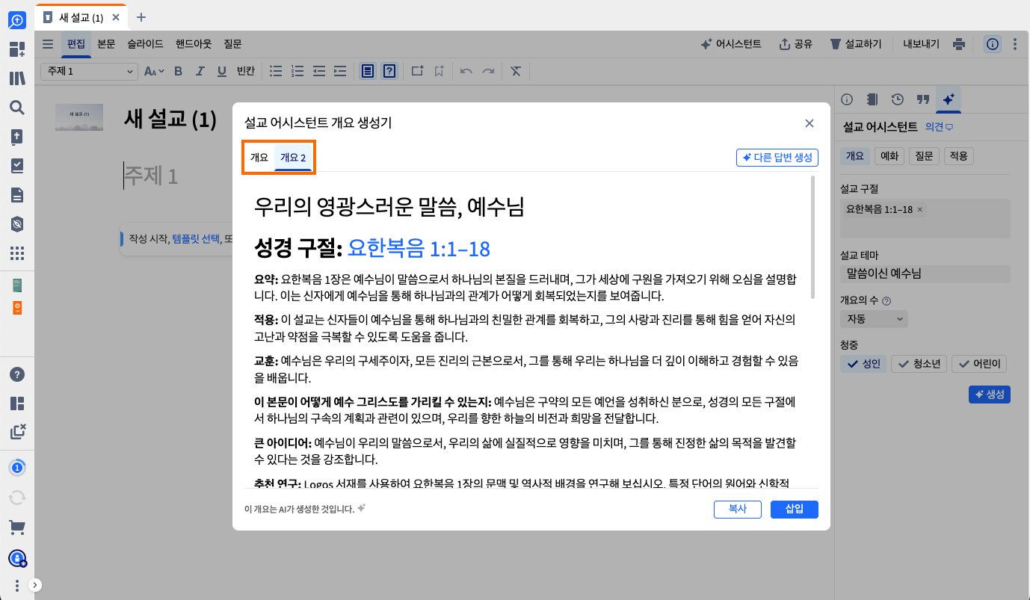Select the 예화 option in assistant panel

pos(889,156)
